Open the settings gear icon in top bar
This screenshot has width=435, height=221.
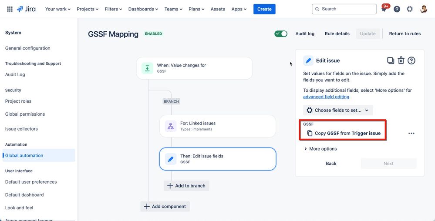tap(410, 9)
